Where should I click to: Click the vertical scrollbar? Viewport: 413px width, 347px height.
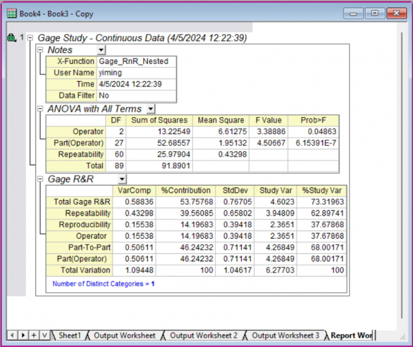tap(402, 175)
